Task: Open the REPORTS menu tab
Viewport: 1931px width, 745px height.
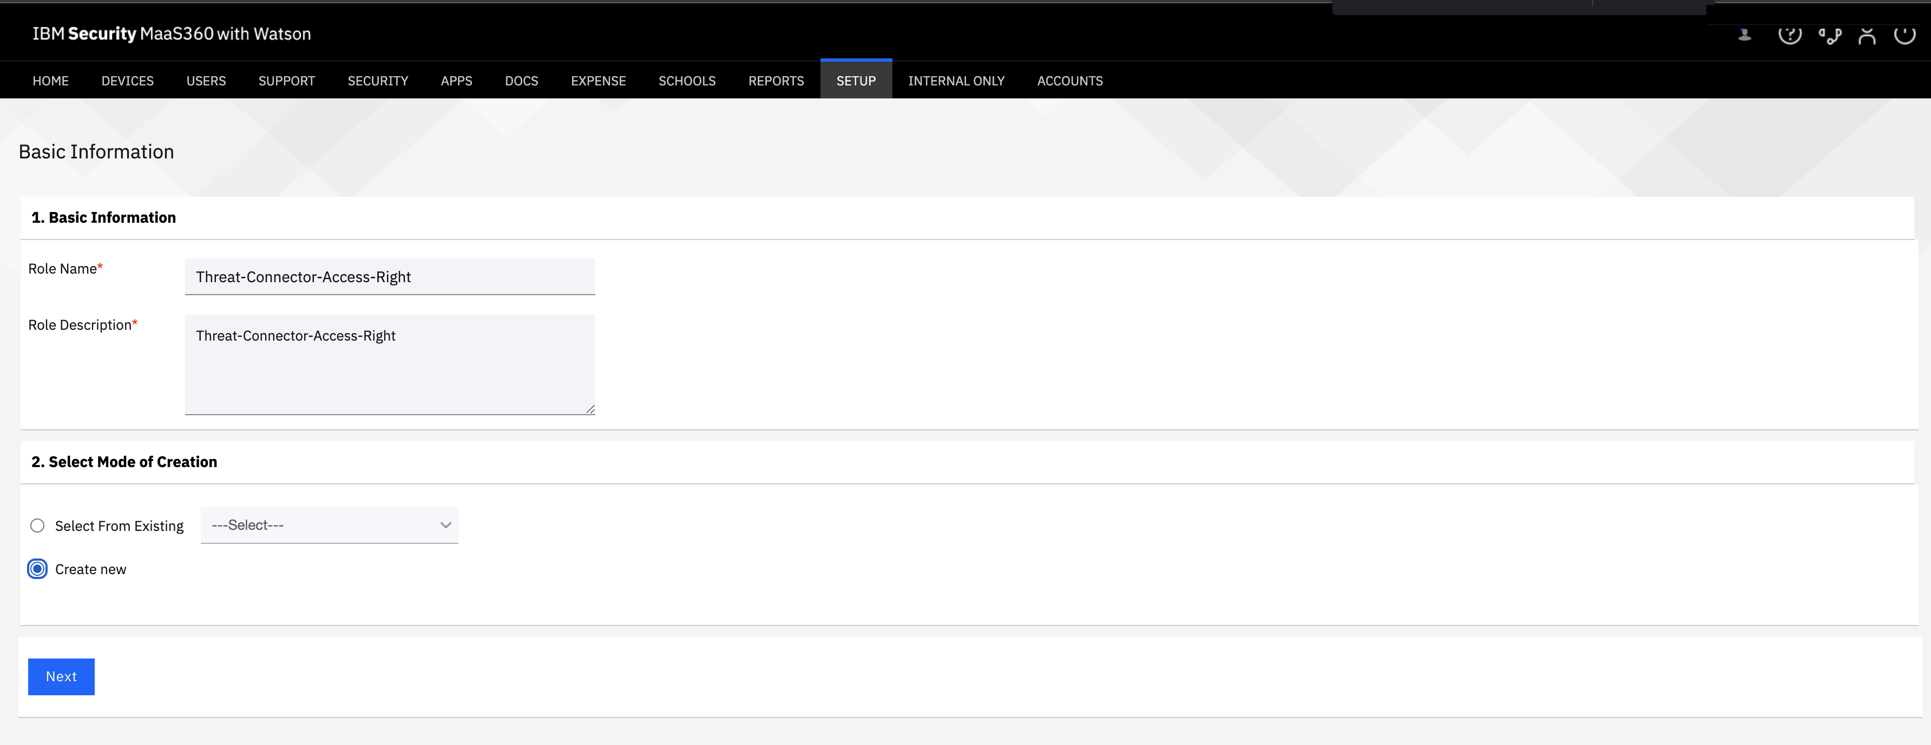Action: click(776, 81)
